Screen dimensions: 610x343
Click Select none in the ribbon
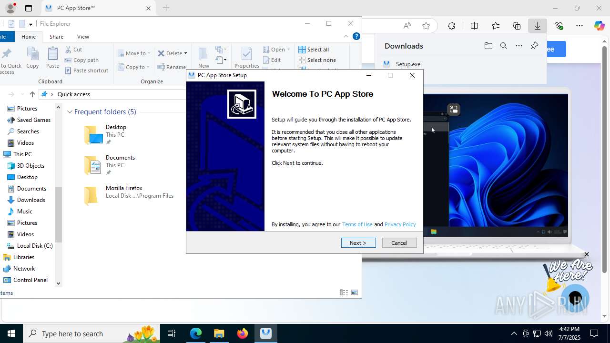(x=317, y=60)
